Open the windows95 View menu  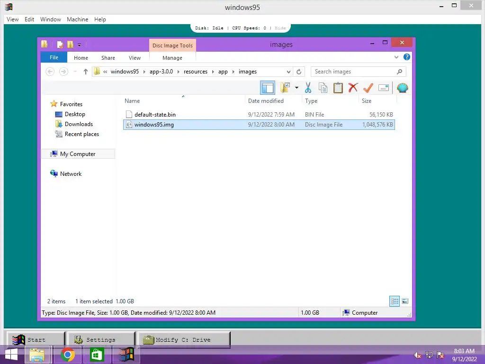13,19
